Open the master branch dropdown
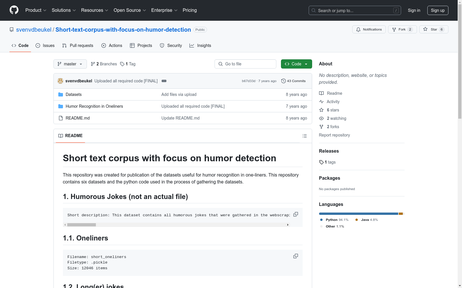Image resolution: width=462 pixels, height=288 pixels. pos(70,64)
